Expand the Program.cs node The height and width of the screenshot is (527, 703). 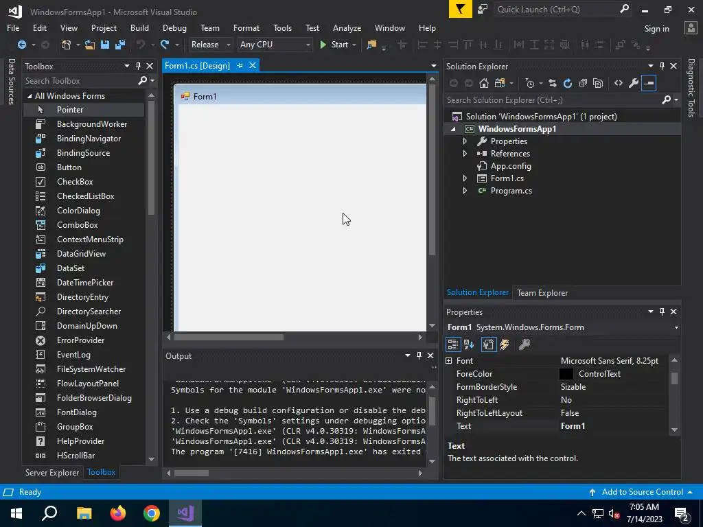pos(465,191)
